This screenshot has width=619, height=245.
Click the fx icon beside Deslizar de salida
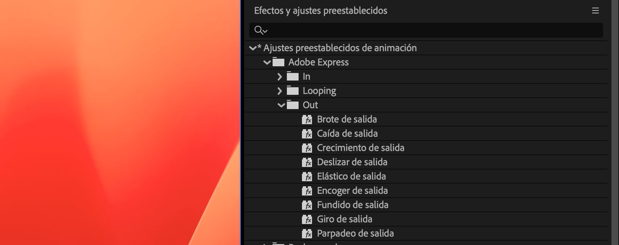tap(307, 162)
